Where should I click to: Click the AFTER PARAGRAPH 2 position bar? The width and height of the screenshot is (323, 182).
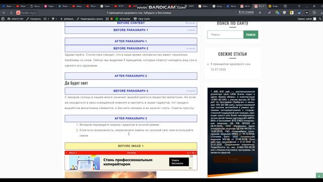click(131, 76)
